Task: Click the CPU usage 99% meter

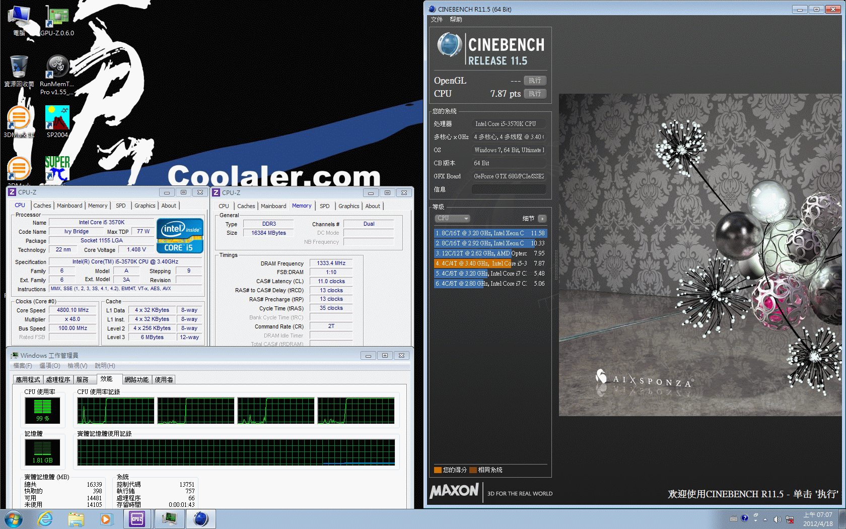Action: tap(42, 411)
